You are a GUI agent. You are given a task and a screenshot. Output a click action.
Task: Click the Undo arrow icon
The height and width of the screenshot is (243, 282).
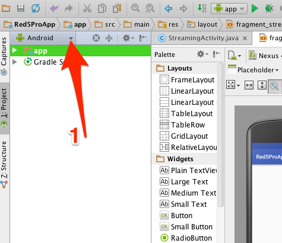pos(54,8)
